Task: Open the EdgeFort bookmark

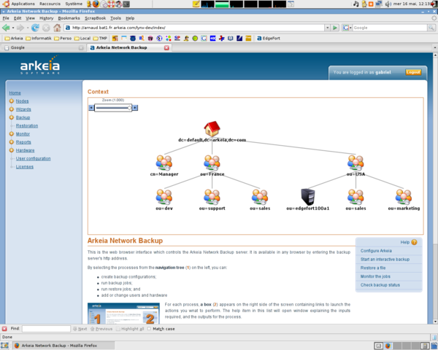Action: click(x=269, y=38)
